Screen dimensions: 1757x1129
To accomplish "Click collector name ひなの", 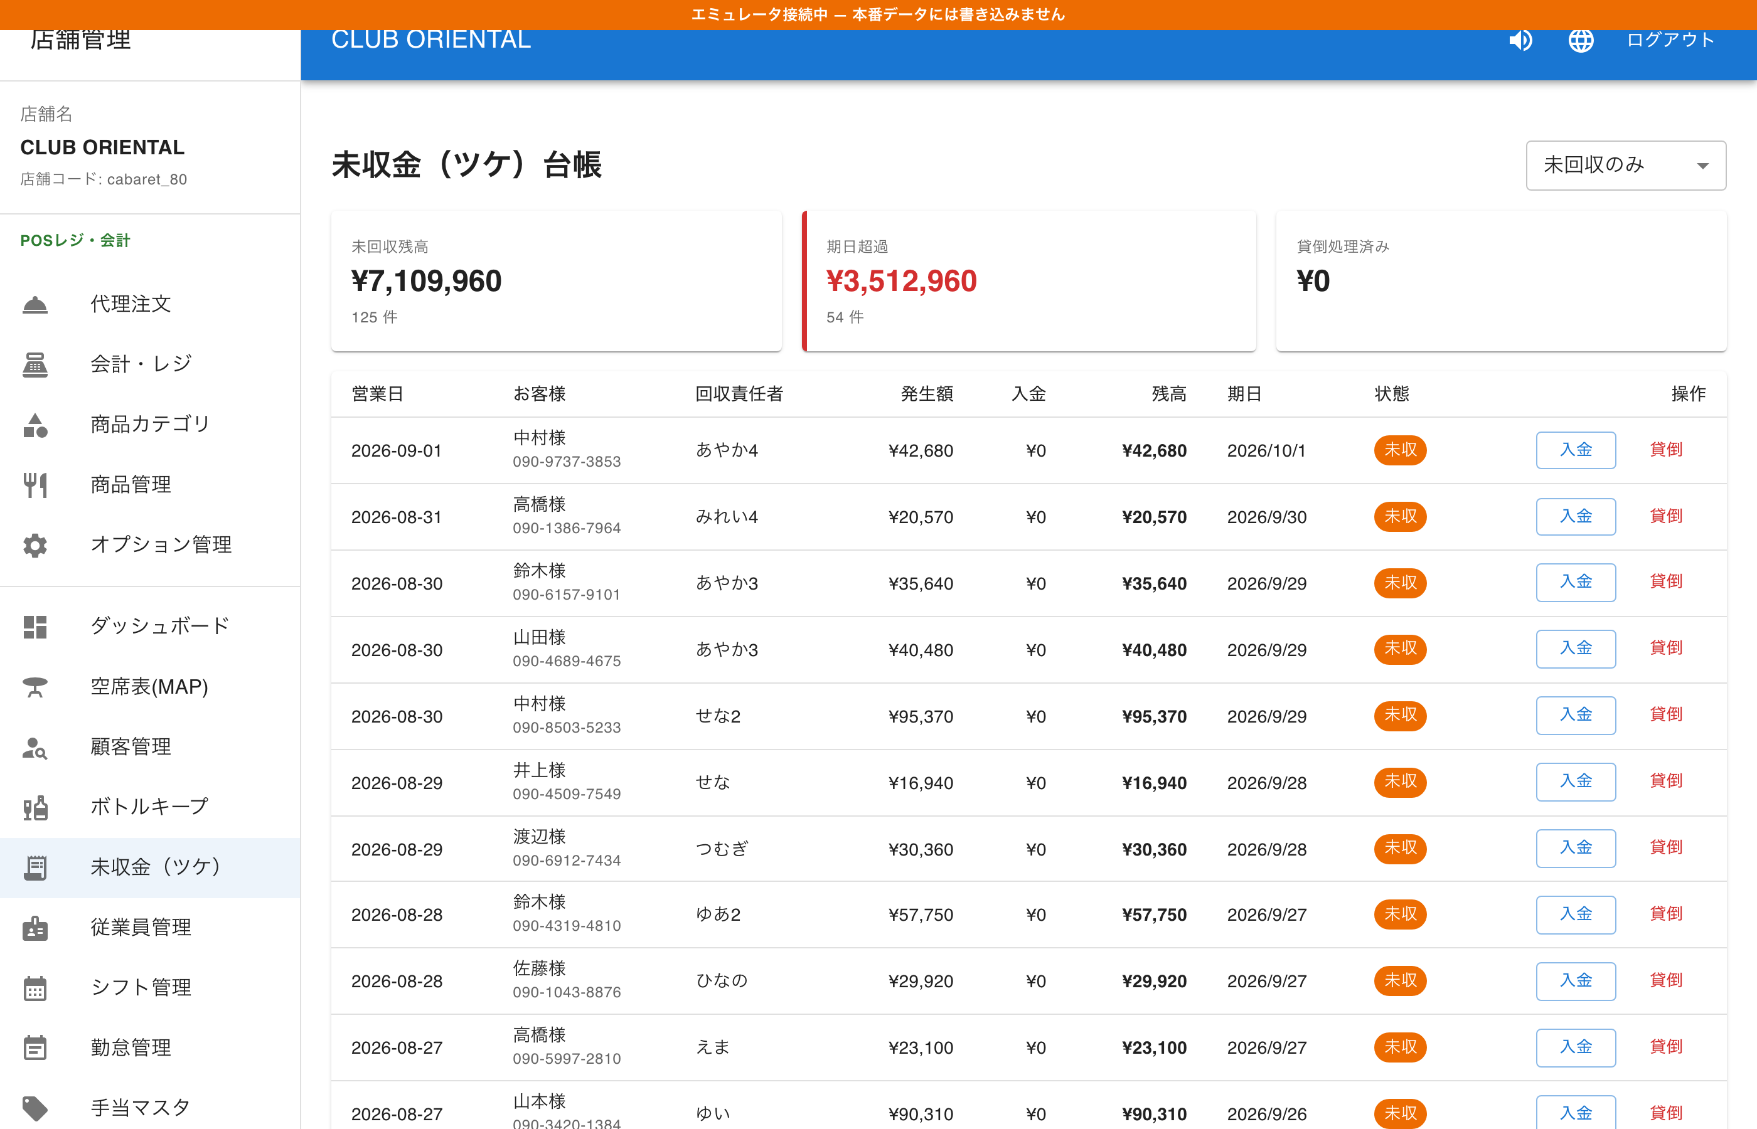I will coord(722,980).
